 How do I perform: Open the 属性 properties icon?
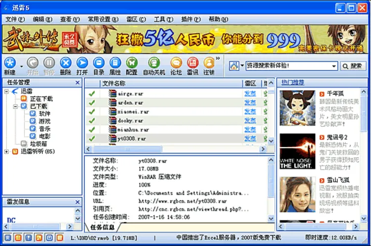tap(115, 63)
